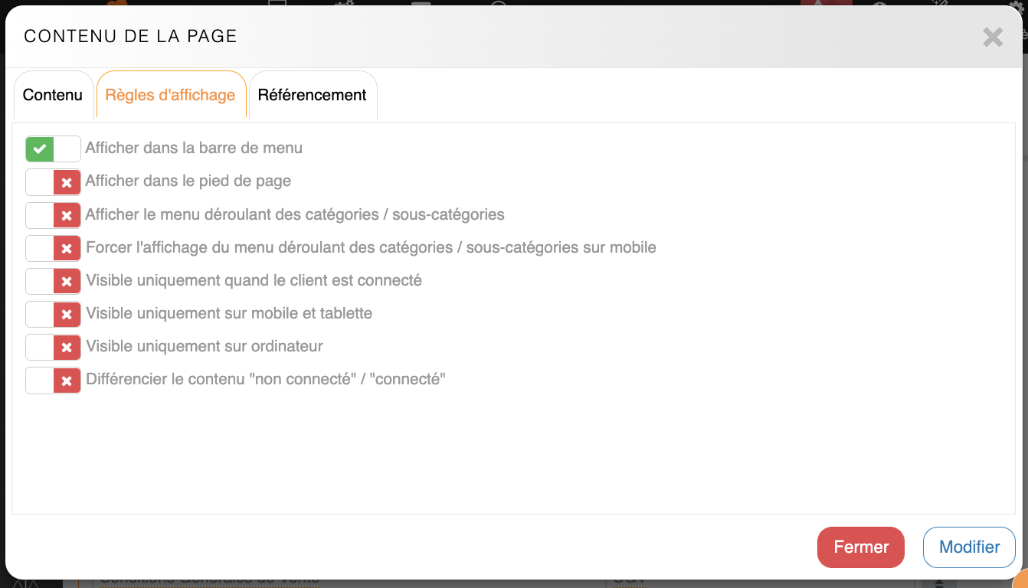Click the red Fermer button
Screen dimensions: 1028x588
[x=861, y=547]
